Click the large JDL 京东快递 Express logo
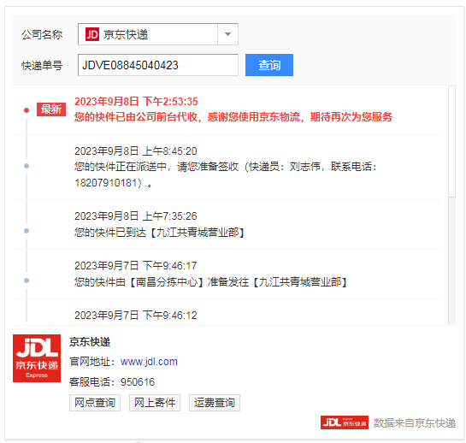466x443 pixels. (37, 358)
